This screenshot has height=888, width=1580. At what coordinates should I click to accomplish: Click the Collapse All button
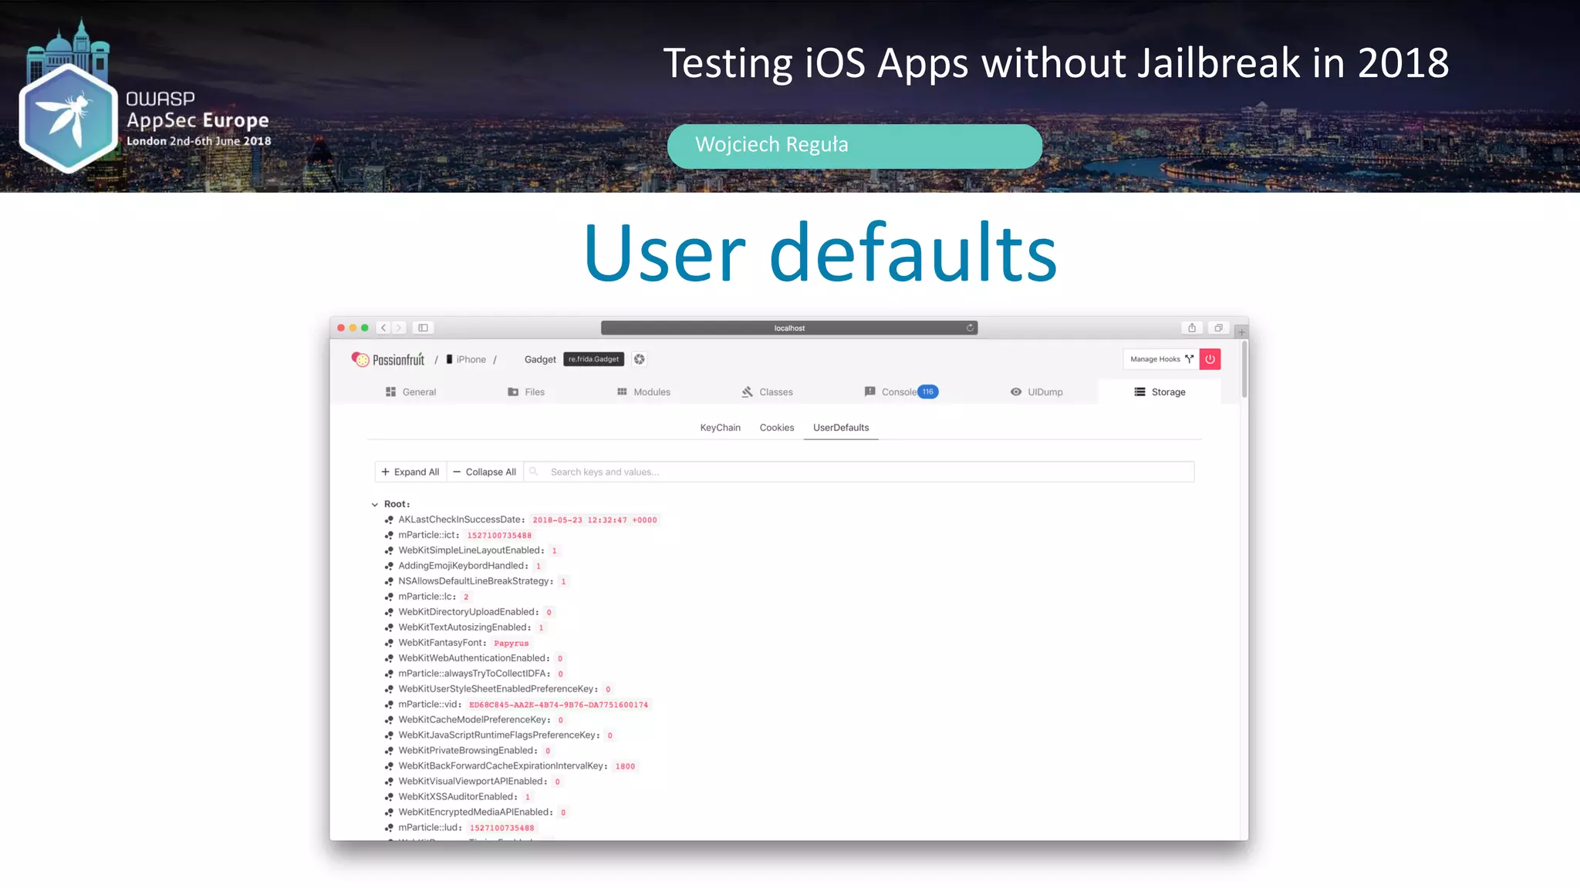pos(484,472)
